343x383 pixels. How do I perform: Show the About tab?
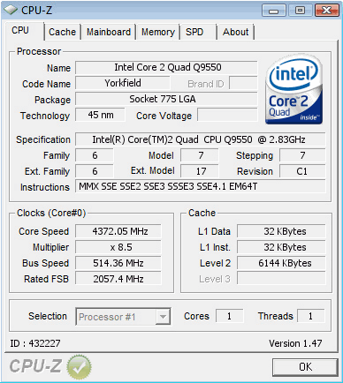[235, 32]
